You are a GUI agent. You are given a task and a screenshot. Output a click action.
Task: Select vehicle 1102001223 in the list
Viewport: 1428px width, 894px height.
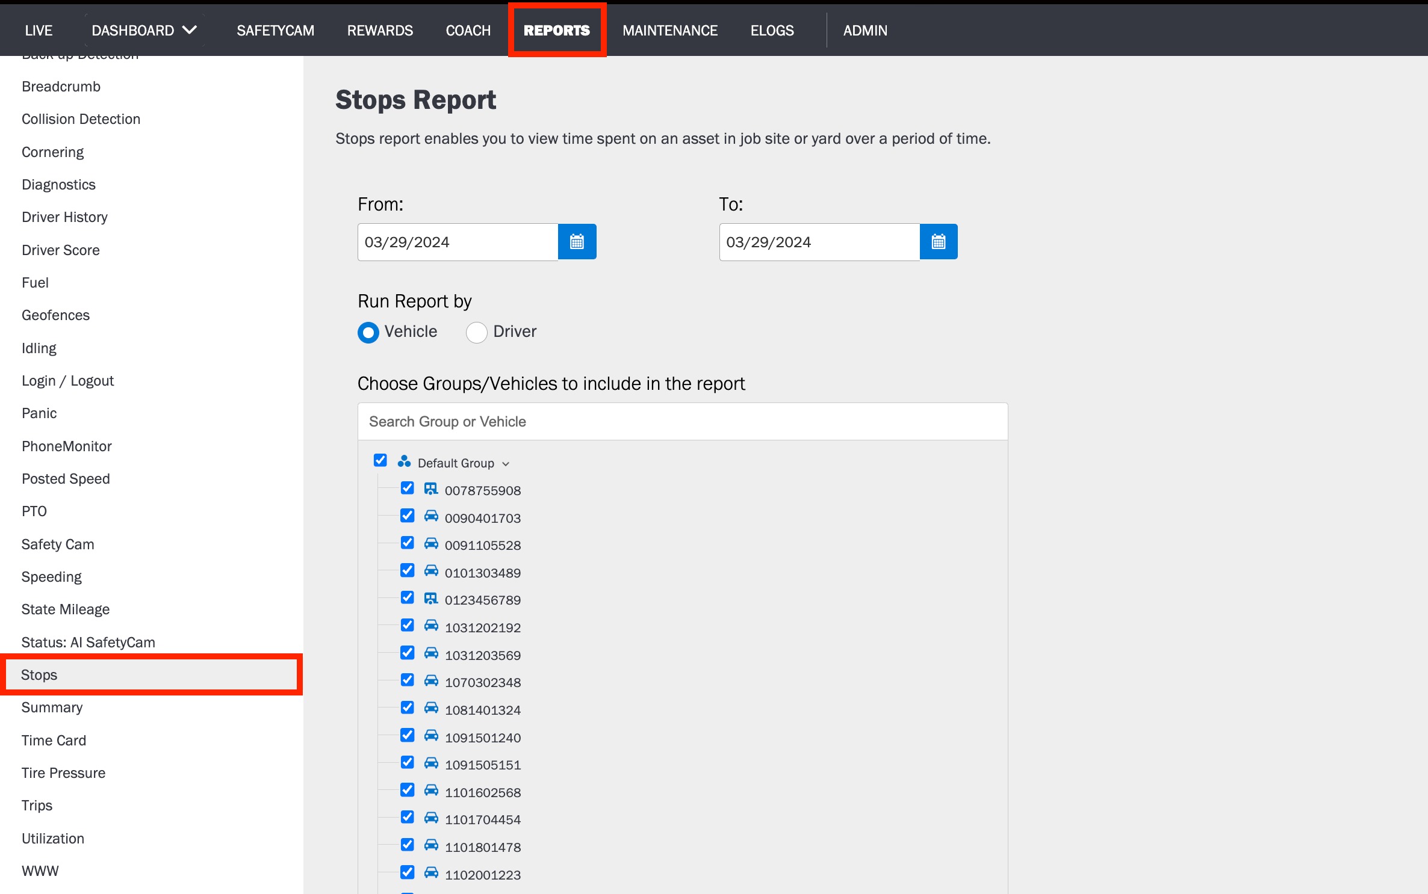[483, 875]
